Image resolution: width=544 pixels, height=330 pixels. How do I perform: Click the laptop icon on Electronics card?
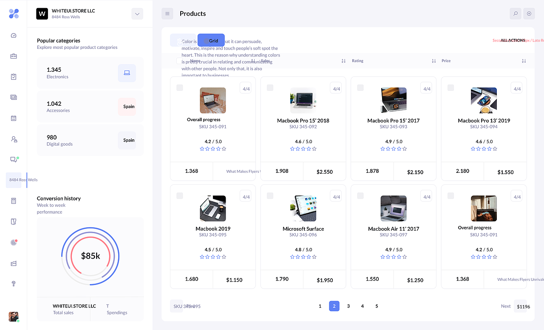point(127,73)
